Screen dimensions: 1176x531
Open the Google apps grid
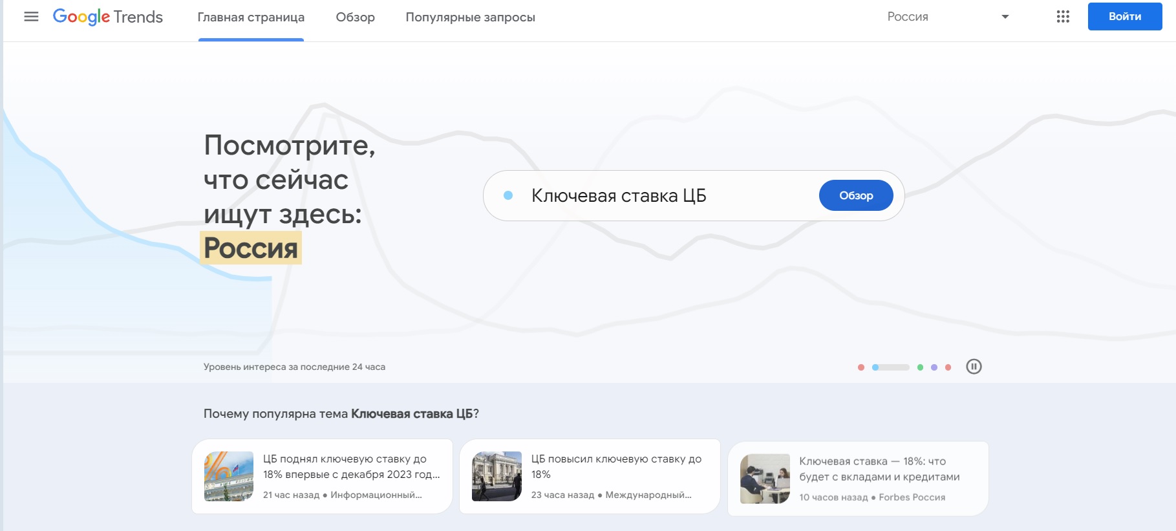(x=1063, y=17)
